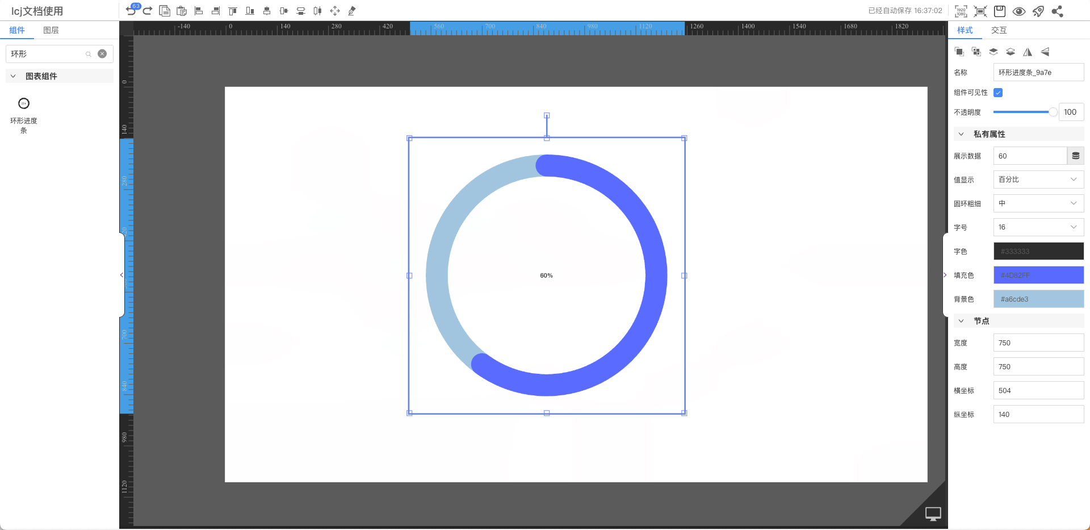Screen dimensions: 1090x530
Task: Send component layer to bottom
Action: tap(1011, 52)
